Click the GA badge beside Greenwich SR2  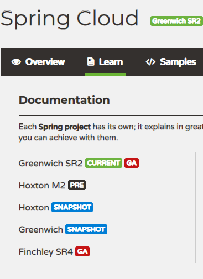click(x=132, y=163)
